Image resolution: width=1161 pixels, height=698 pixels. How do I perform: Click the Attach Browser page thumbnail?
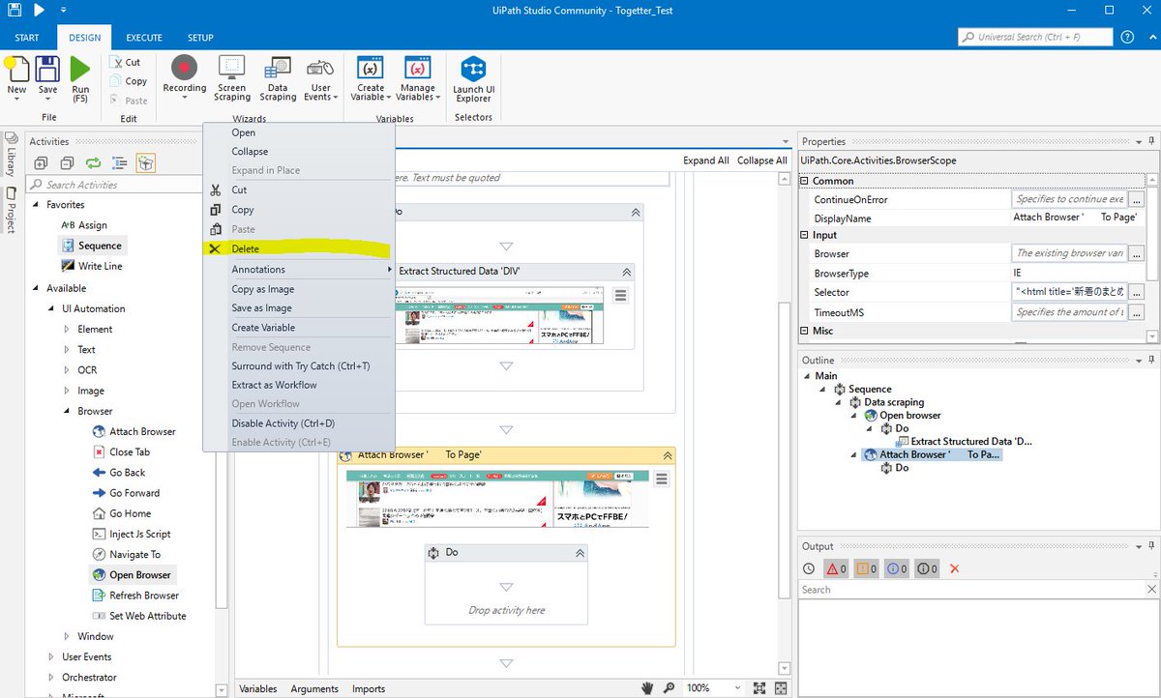498,498
